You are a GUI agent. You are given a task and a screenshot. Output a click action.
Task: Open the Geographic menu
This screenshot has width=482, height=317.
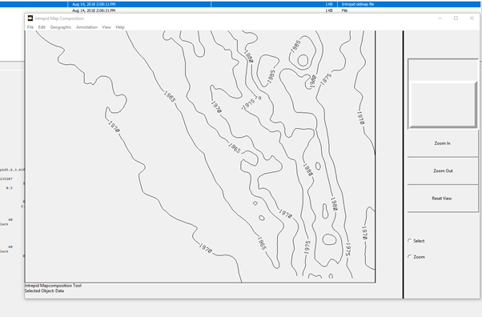coord(61,27)
